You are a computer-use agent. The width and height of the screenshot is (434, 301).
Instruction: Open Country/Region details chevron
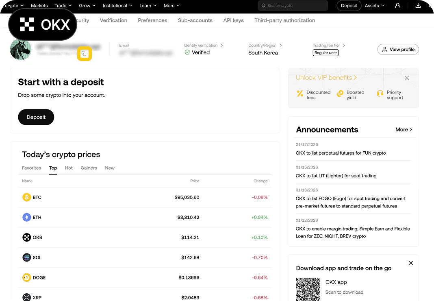point(280,45)
